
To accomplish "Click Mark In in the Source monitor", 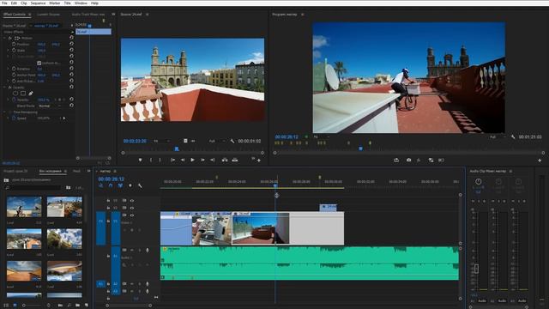I will [x=151, y=160].
